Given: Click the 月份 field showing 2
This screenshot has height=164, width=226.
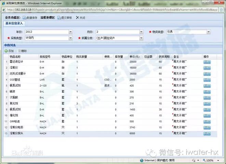Looking at the screenshot, I should point(118,32).
